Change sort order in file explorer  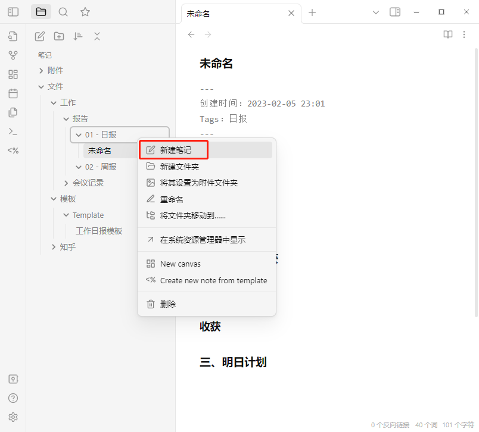78,36
